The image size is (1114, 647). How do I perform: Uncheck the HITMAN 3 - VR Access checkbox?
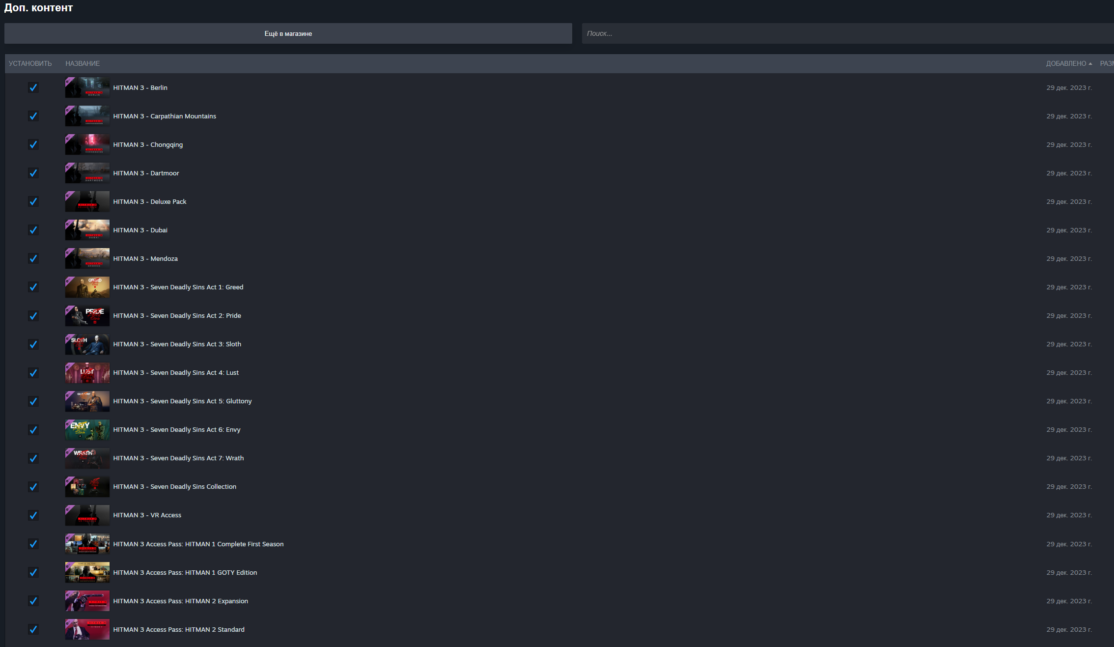[33, 515]
